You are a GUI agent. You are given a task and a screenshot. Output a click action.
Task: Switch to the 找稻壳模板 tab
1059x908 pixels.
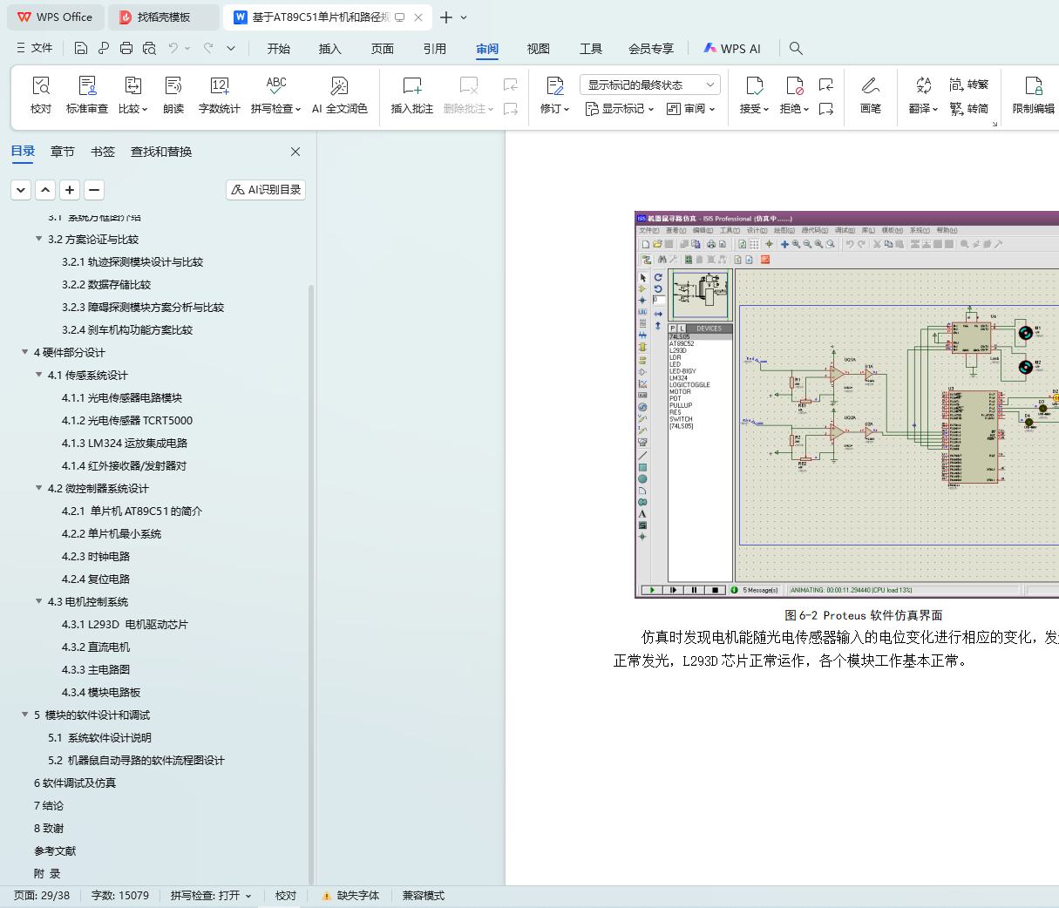(x=164, y=17)
